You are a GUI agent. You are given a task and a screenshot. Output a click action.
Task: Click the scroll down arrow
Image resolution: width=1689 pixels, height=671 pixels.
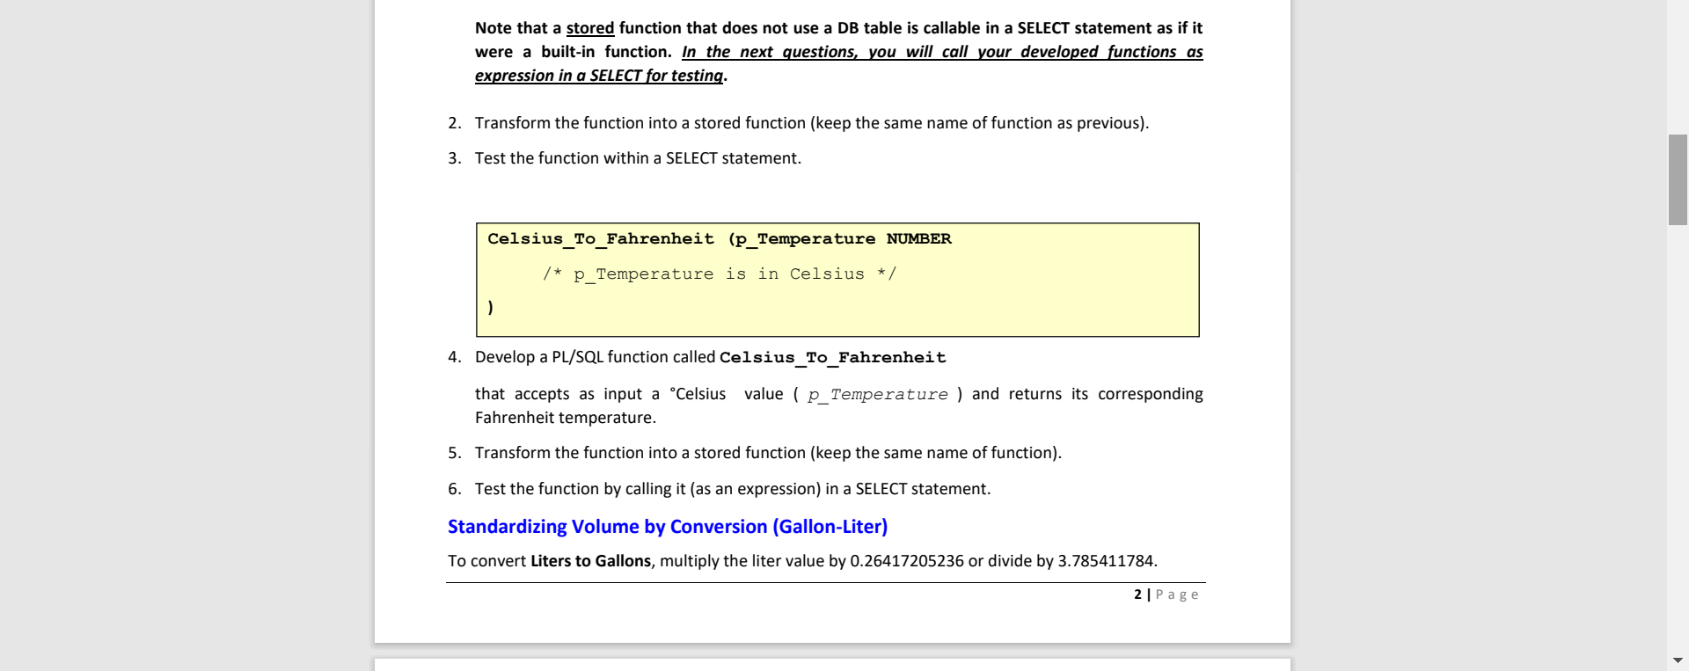pyautogui.click(x=1678, y=660)
